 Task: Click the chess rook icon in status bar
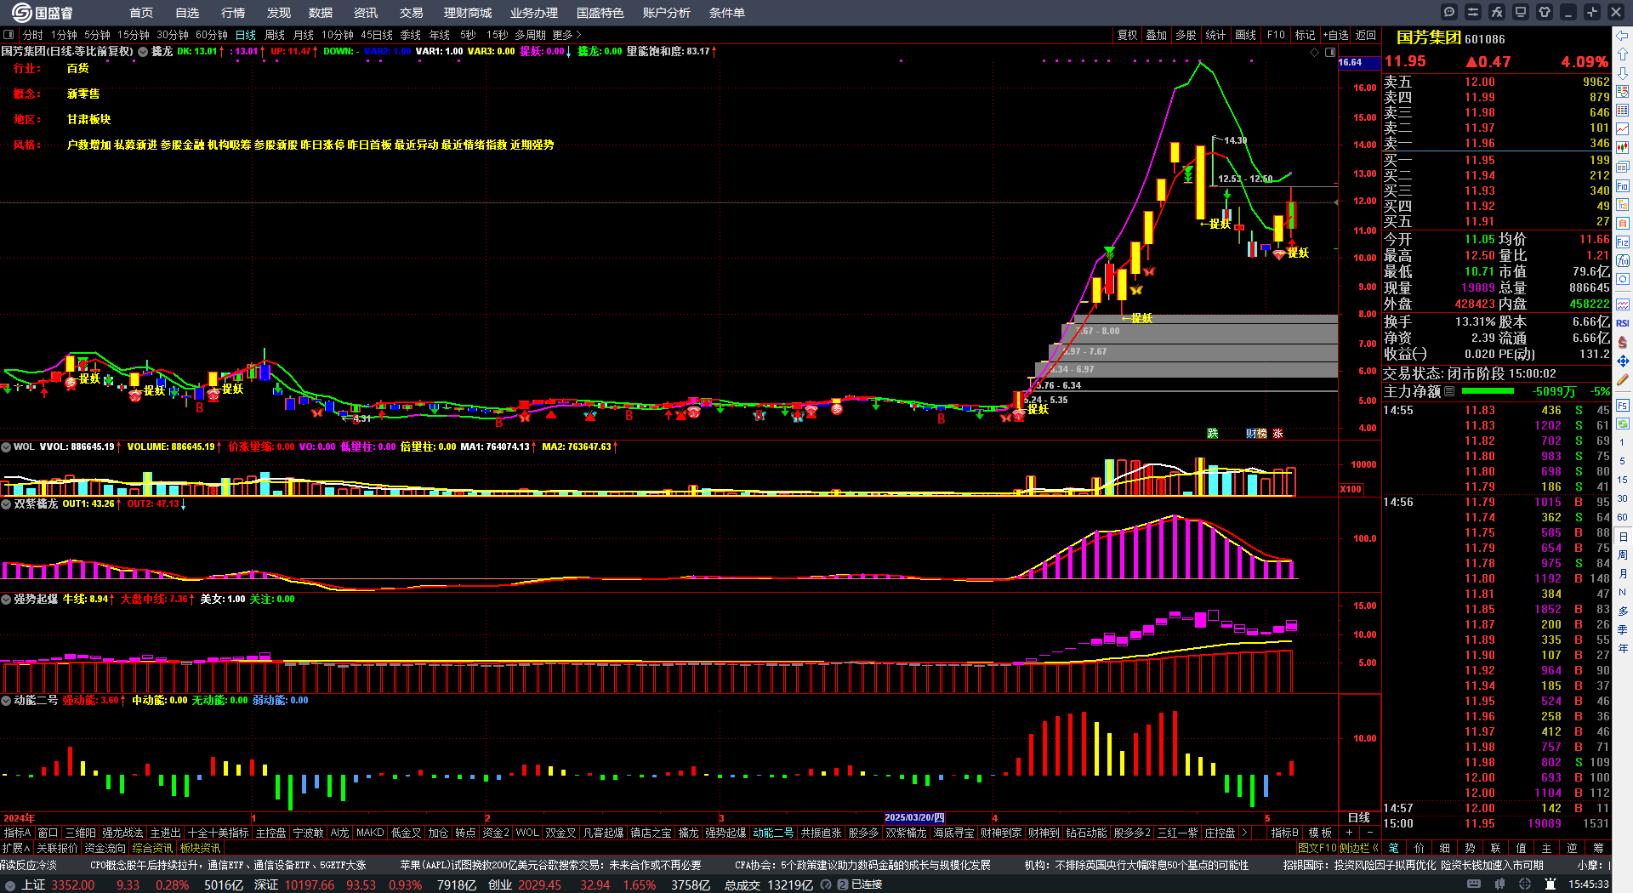pos(1550,884)
